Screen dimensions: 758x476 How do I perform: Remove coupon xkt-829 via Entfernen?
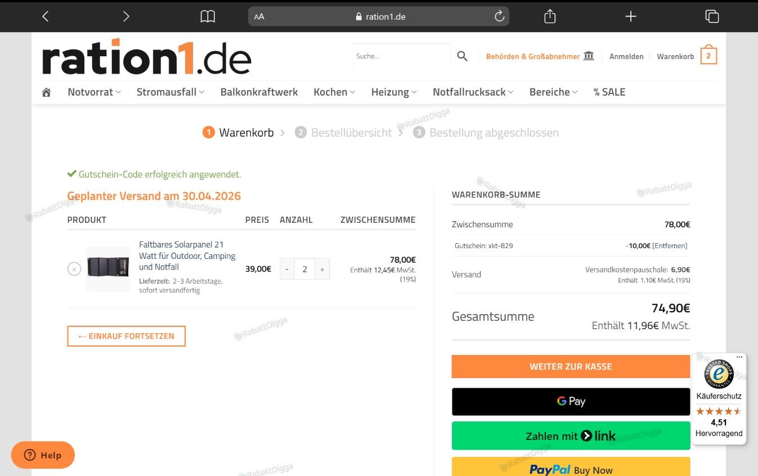[x=670, y=246]
